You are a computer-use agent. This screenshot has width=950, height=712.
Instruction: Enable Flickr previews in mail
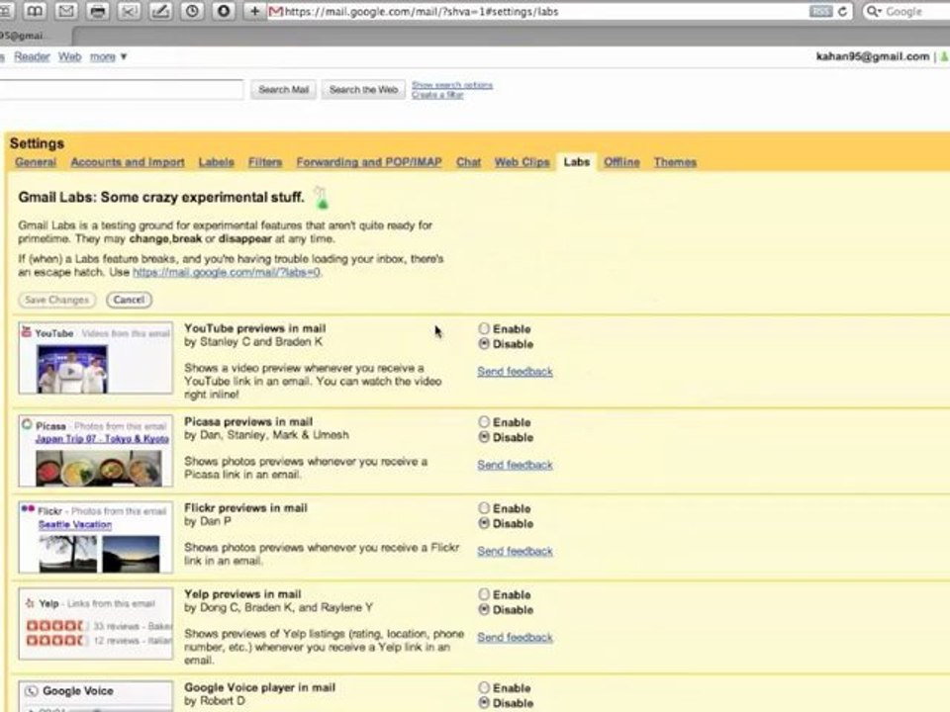(484, 508)
